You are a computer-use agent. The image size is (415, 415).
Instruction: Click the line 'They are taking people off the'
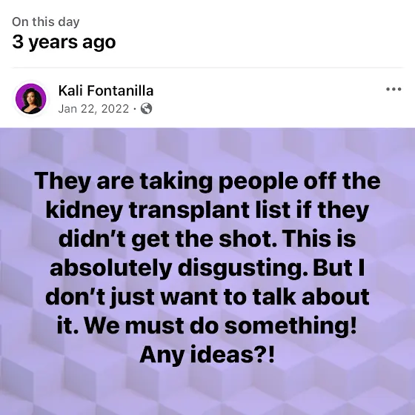(x=207, y=181)
